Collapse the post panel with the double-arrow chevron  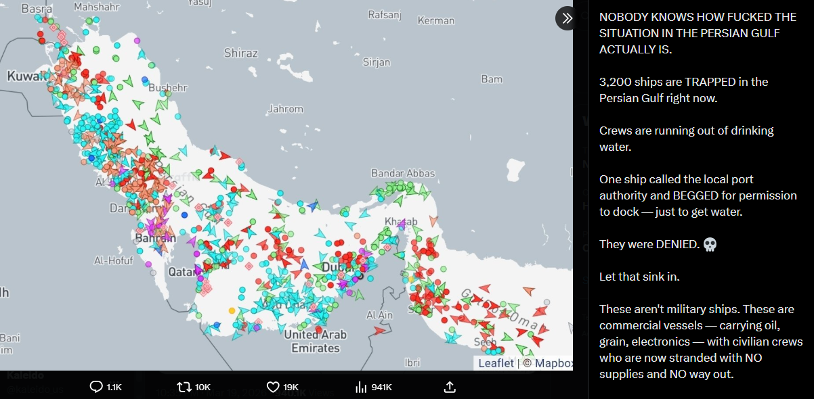(x=565, y=18)
